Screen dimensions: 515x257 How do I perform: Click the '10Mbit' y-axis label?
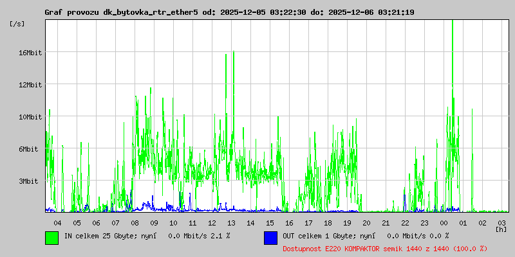pos(30,117)
